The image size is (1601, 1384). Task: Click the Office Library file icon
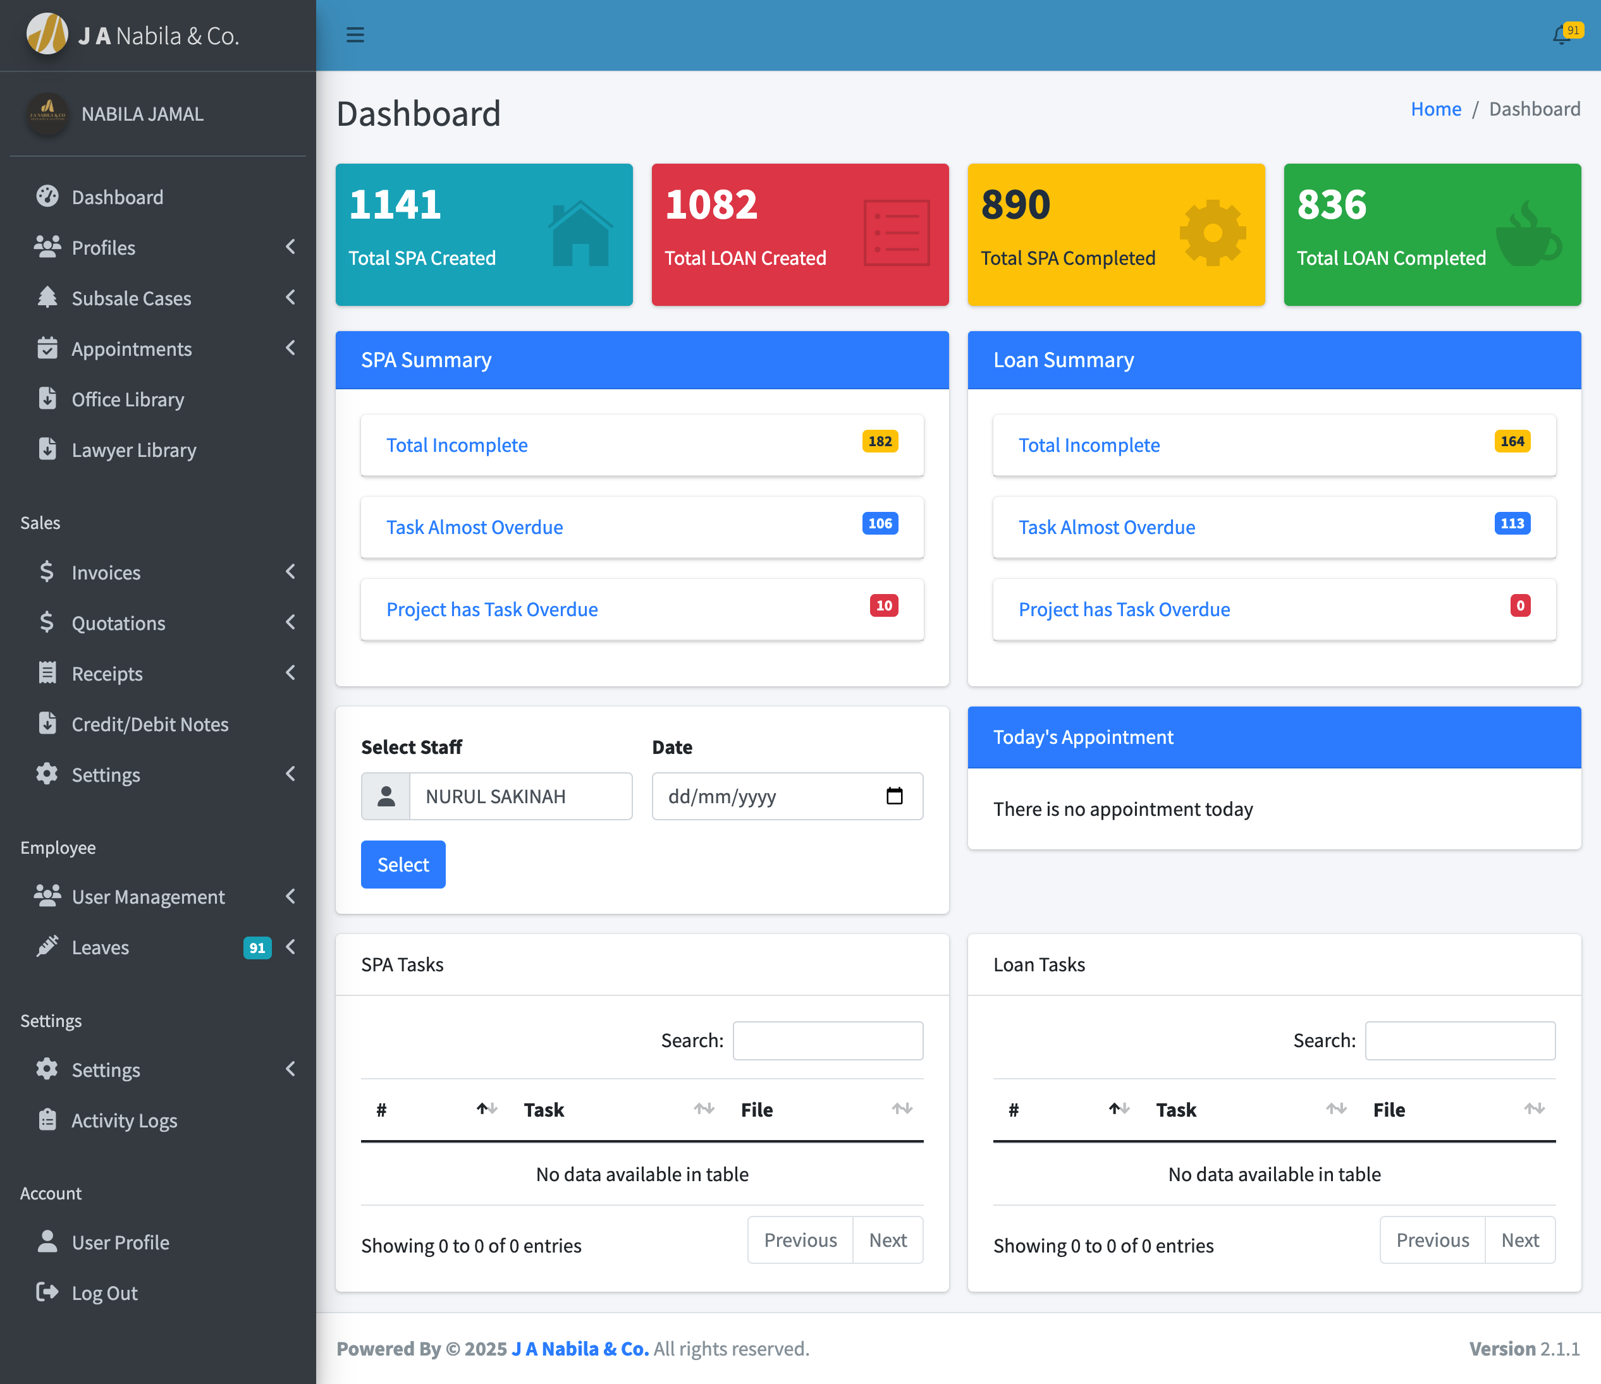pos(47,399)
